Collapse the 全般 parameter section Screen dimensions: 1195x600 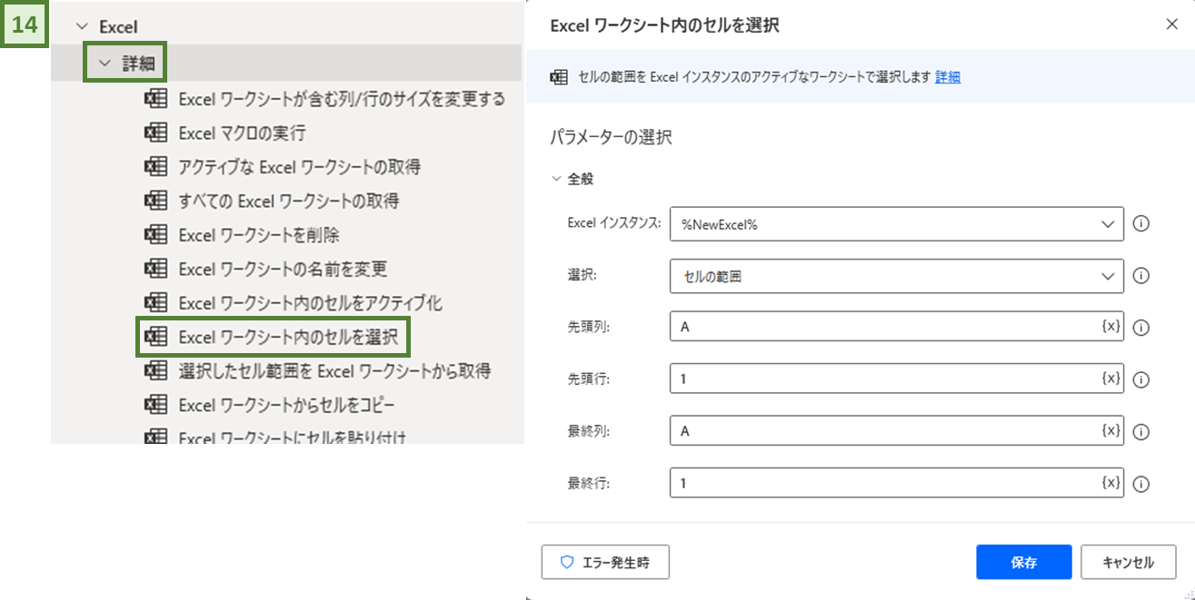coord(557,180)
